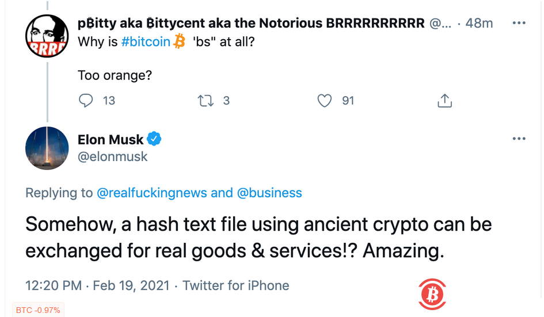Screen dimensions: 544x317
Task: Click the blue verified badge beside Elon Musk
Action: (x=154, y=139)
